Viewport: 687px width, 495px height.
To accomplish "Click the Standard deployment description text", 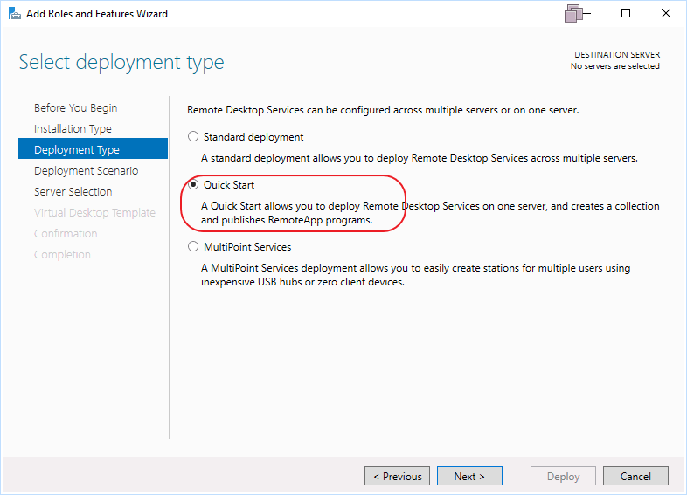I will tap(420, 158).
